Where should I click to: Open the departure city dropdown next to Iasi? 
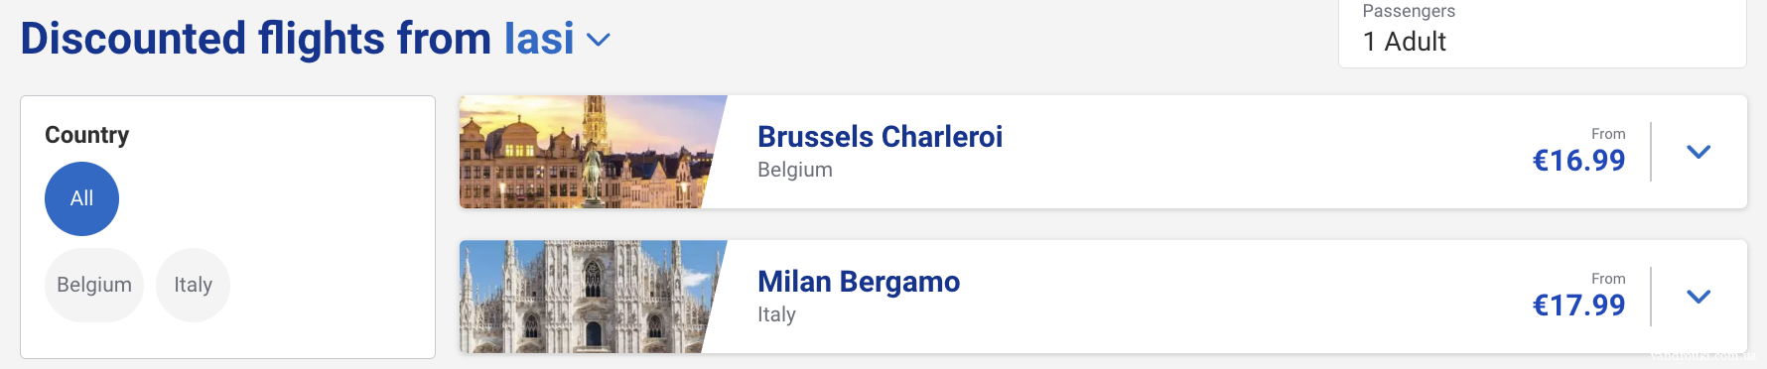(x=599, y=41)
